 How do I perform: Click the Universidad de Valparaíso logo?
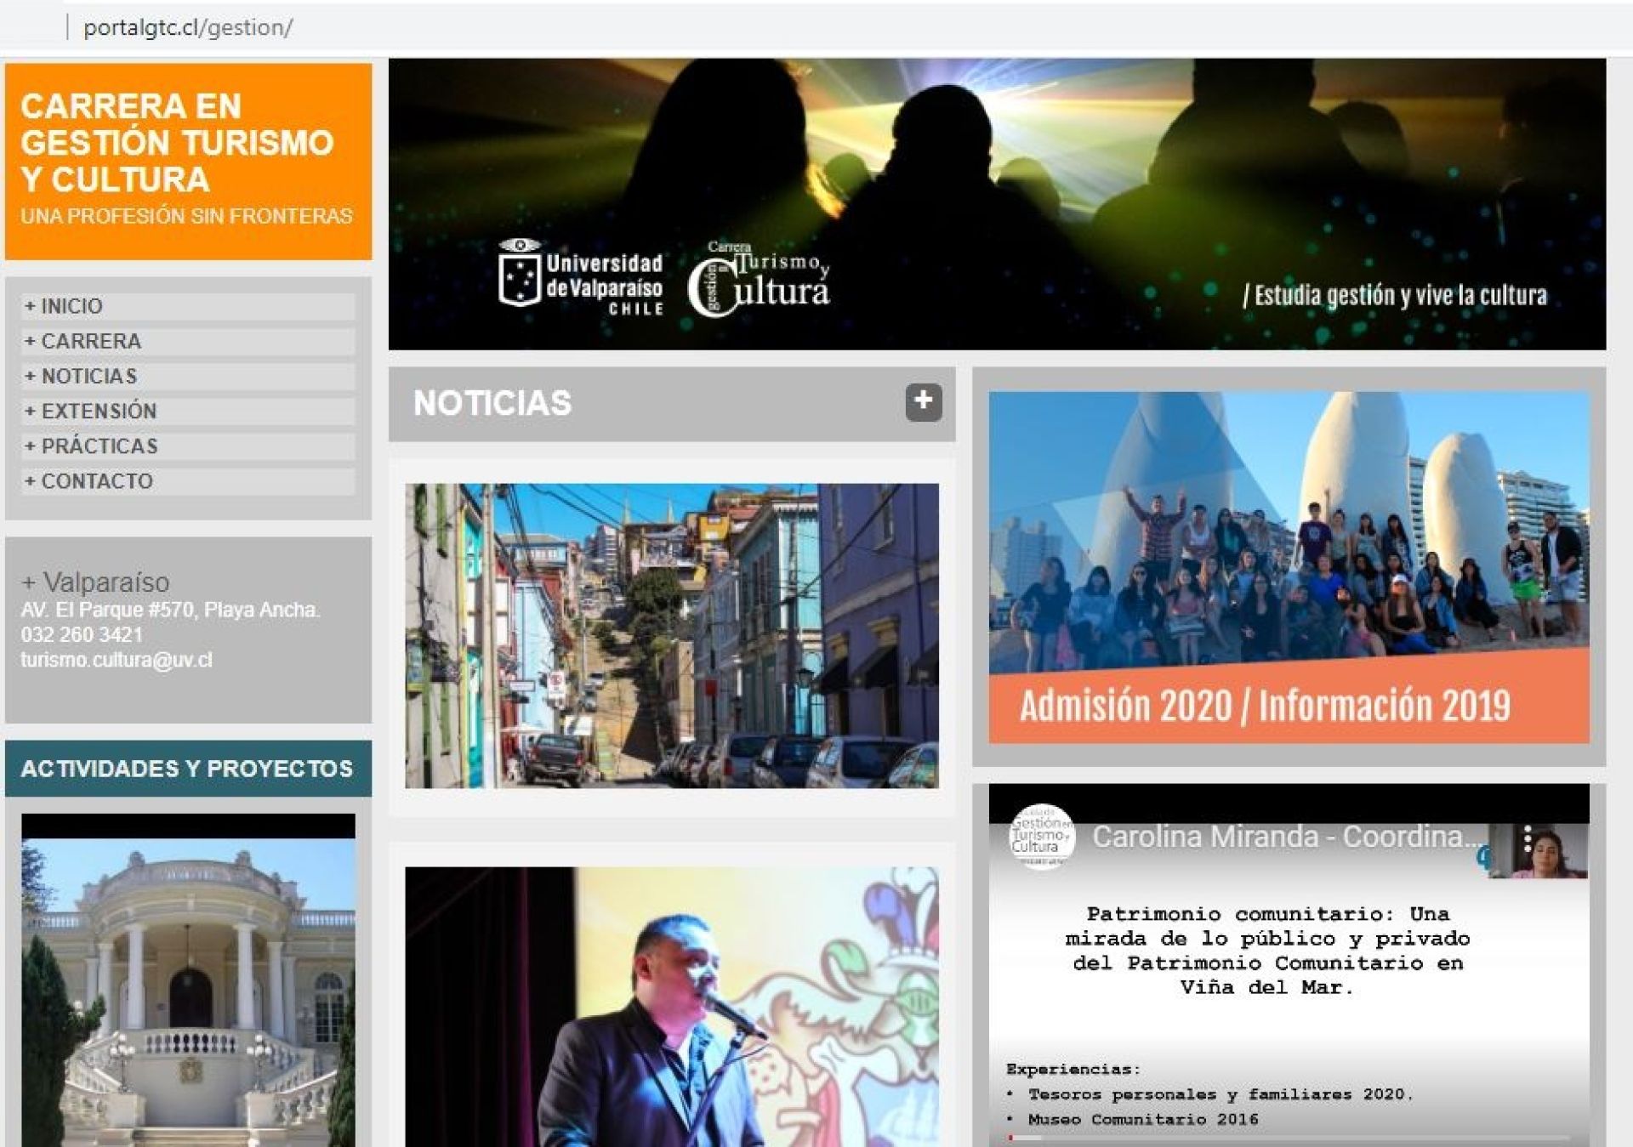581,277
